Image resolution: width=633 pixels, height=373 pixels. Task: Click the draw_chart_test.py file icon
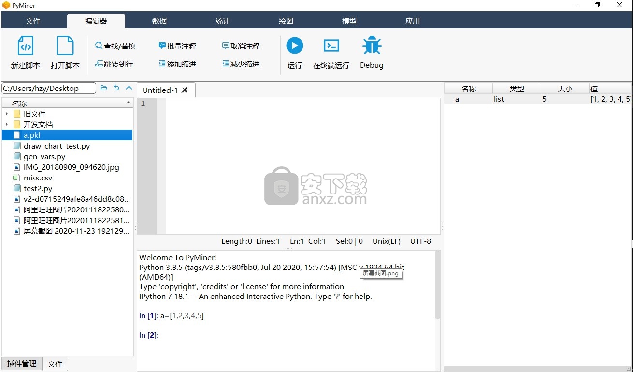[x=17, y=146]
